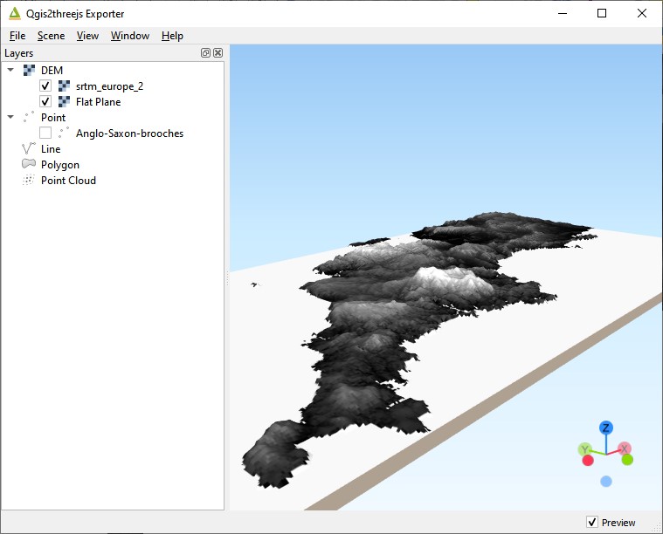Click the Layers panel title

click(19, 53)
